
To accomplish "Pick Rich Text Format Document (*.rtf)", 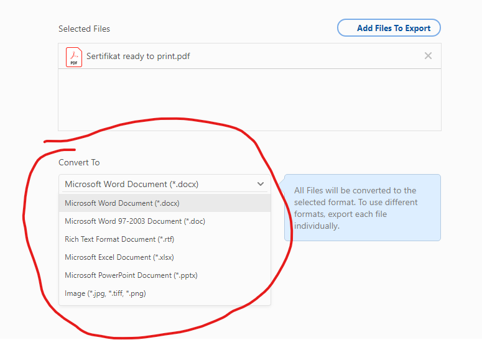I will 165,239.
